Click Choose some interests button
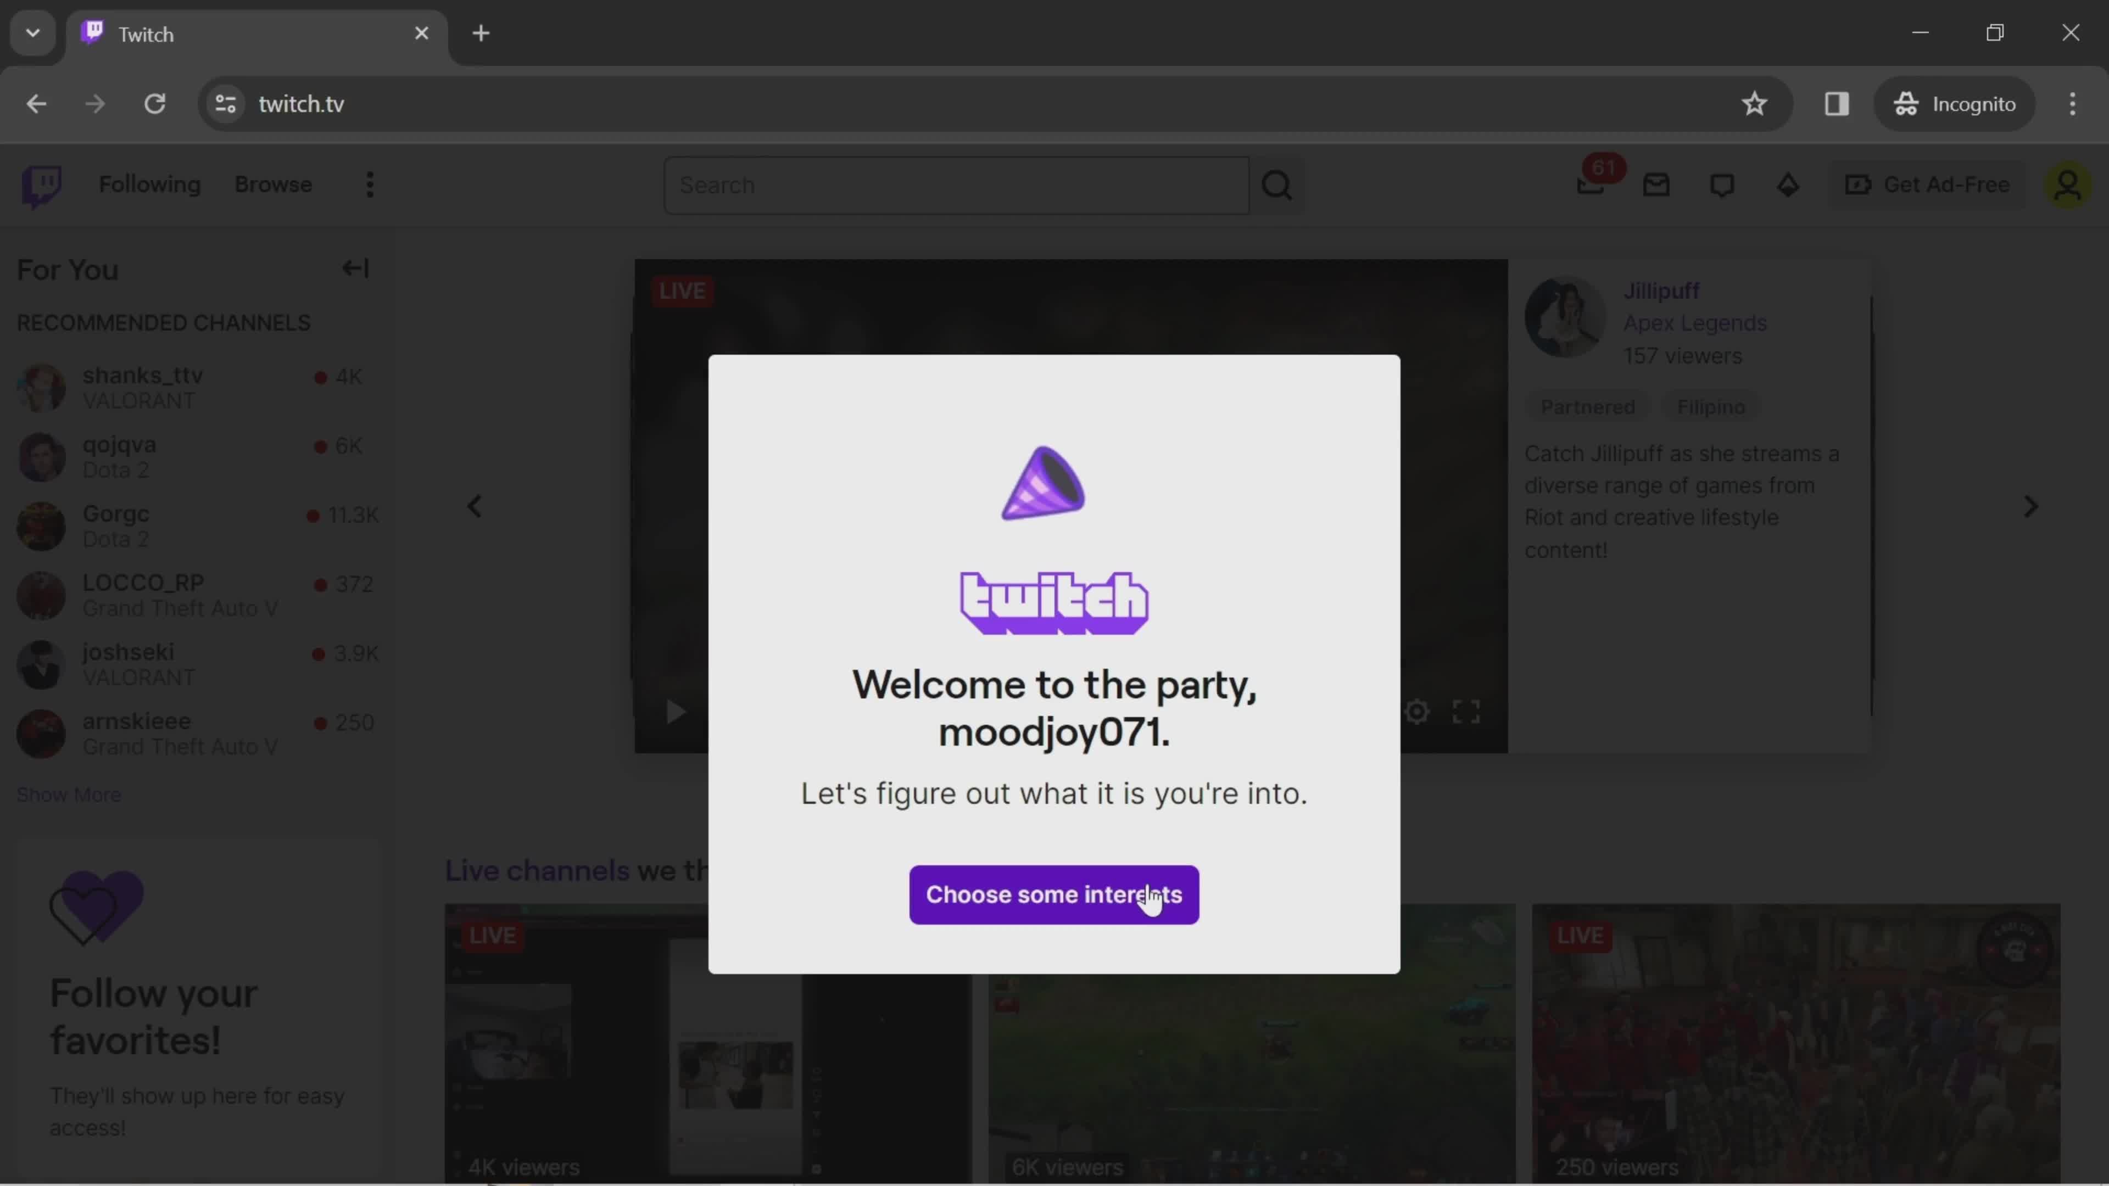Image resolution: width=2109 pixels, height=1186 pixels. click(x=1054, y=893)
